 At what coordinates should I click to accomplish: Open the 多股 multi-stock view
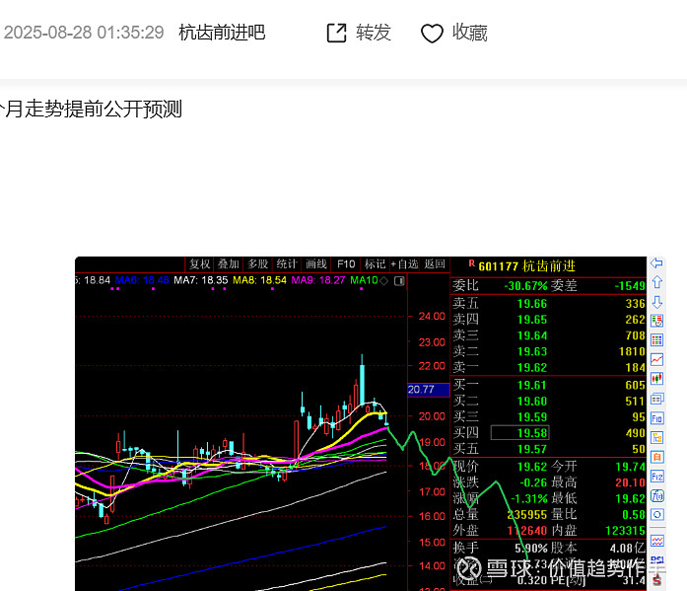click(257, 264)
